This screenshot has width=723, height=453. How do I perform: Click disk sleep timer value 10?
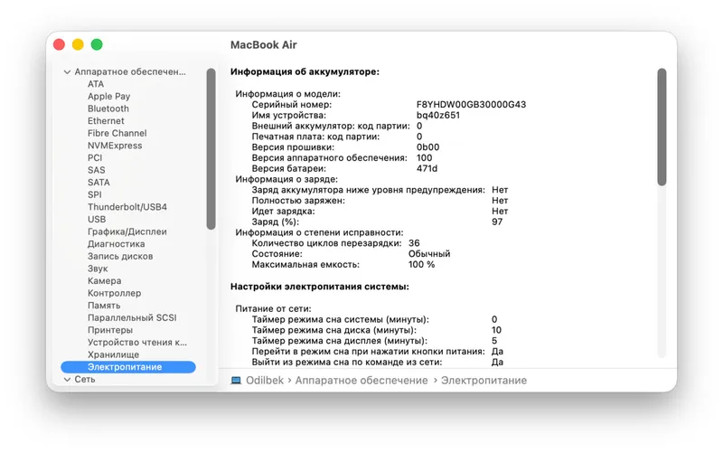tap(496, 330)
